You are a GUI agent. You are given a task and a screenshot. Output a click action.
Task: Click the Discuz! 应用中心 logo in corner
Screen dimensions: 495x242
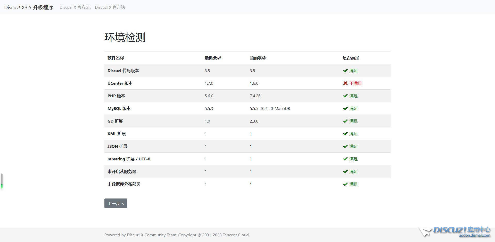pos(455,232)
